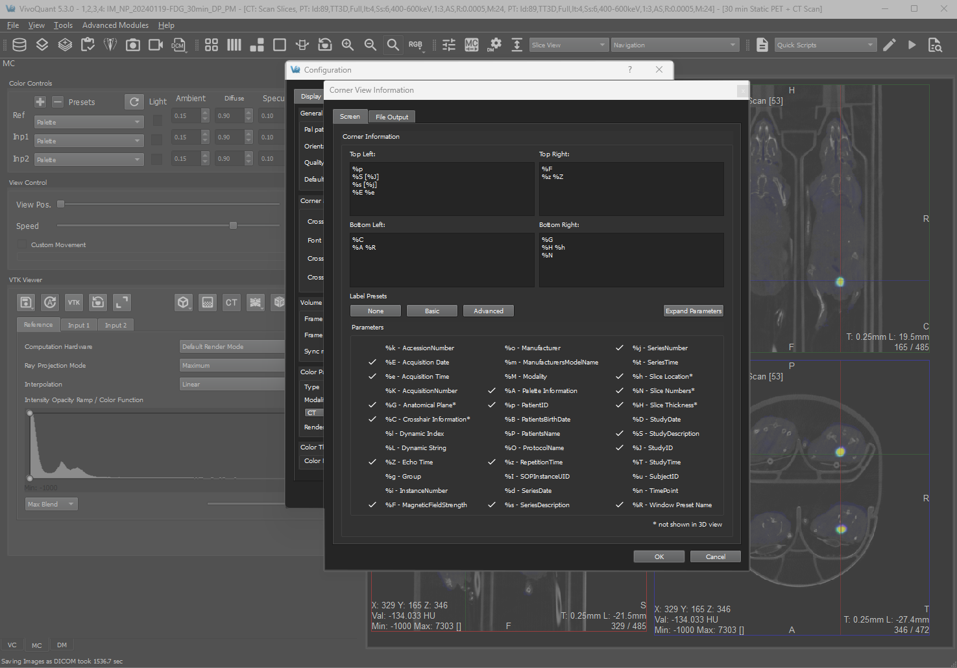This screenshot has width=957, height=668.
Task: Open the Ray Projection Mode Maximum dropdown
Action: pyautogui.click(x=232, y=366)
